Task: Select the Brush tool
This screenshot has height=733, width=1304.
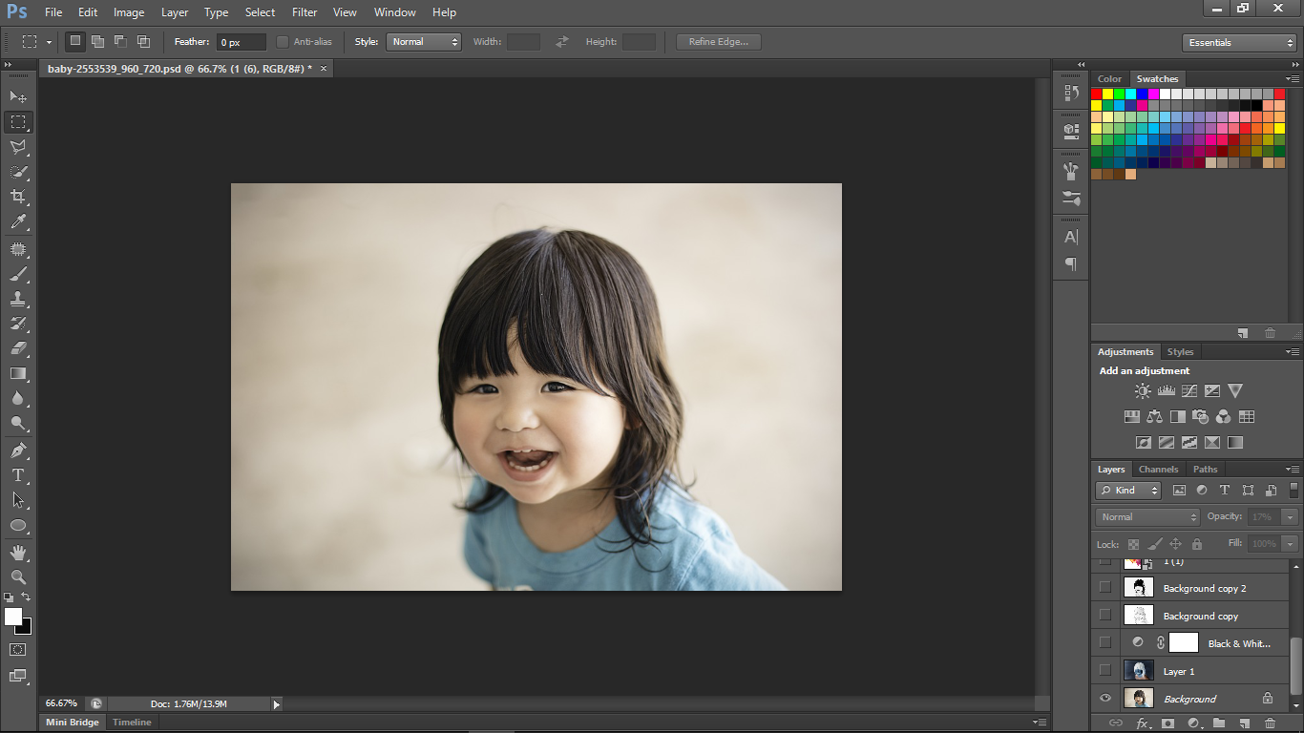Action: pyautogui.click(x=18, y=274)
